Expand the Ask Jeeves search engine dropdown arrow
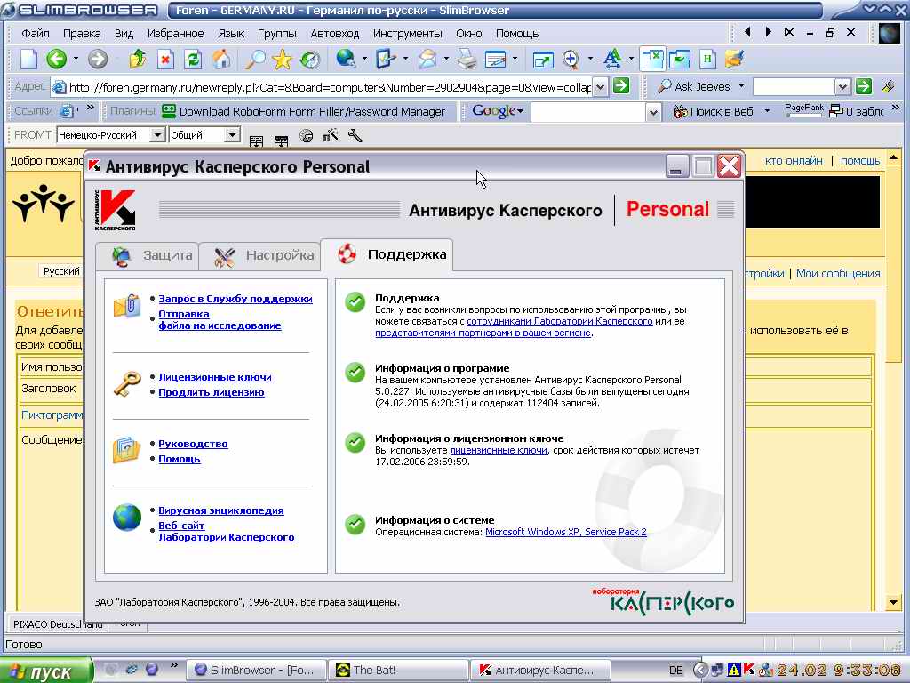The height and width of the screenshot is (683, 910). click(x=741, y=86)
